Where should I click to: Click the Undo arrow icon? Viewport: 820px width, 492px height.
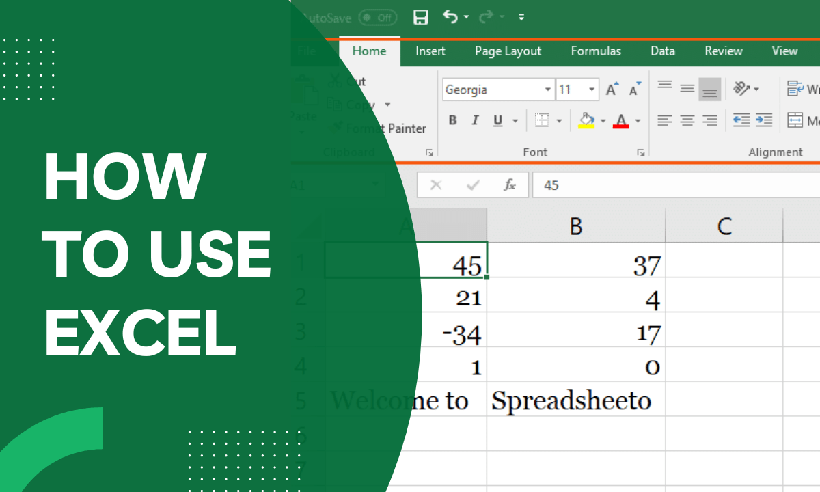point(450,16)
